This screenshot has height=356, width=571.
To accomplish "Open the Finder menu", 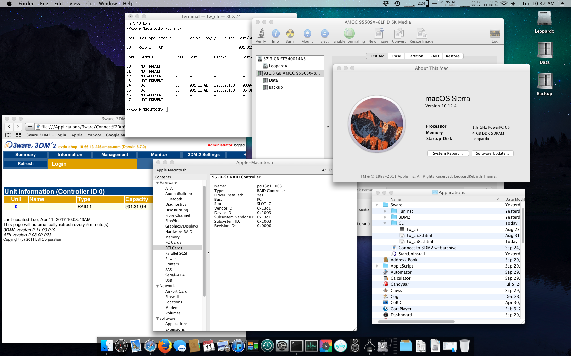I will 26,3.
